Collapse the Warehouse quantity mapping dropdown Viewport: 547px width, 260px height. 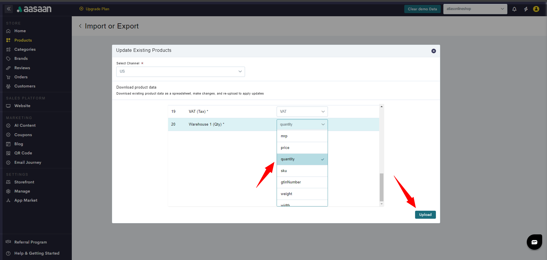coord(302,124)
